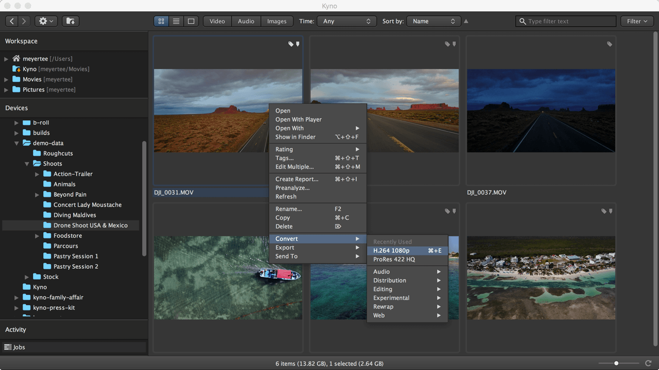Open the gear settings menu
Screen dimensions: 659x370
pos(46,21)
